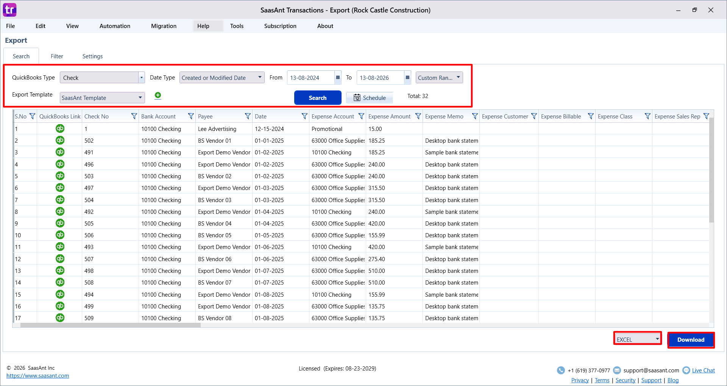This screenshot has height=386, width=727.
Task: Switch to the Settings tab
Action: tap(92, 56)
